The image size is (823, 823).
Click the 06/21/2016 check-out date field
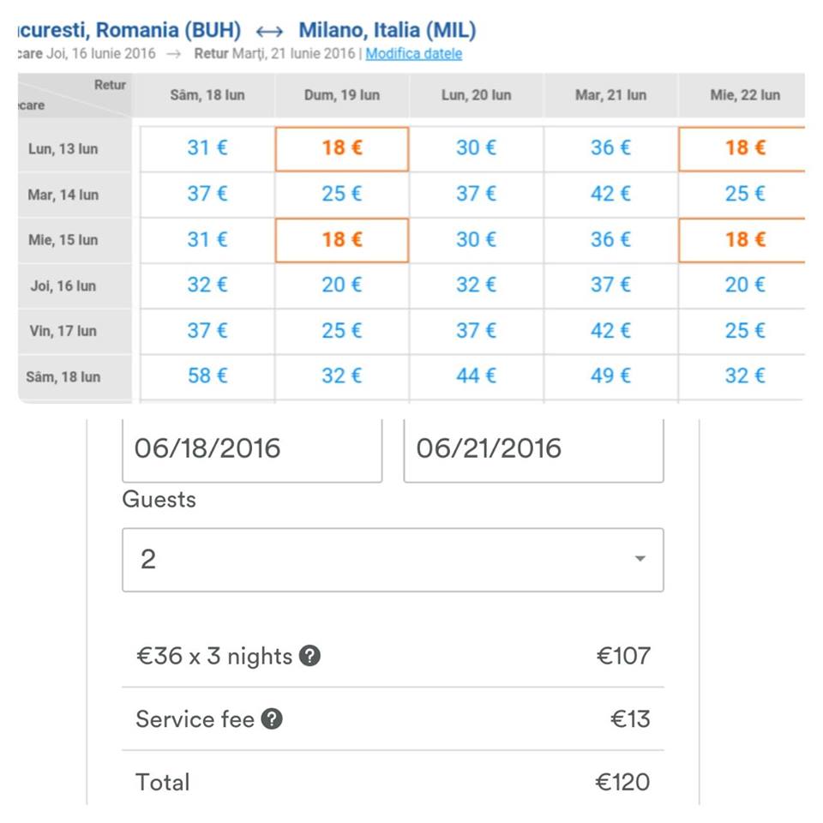pyautogui.click(x=533, y=448)
